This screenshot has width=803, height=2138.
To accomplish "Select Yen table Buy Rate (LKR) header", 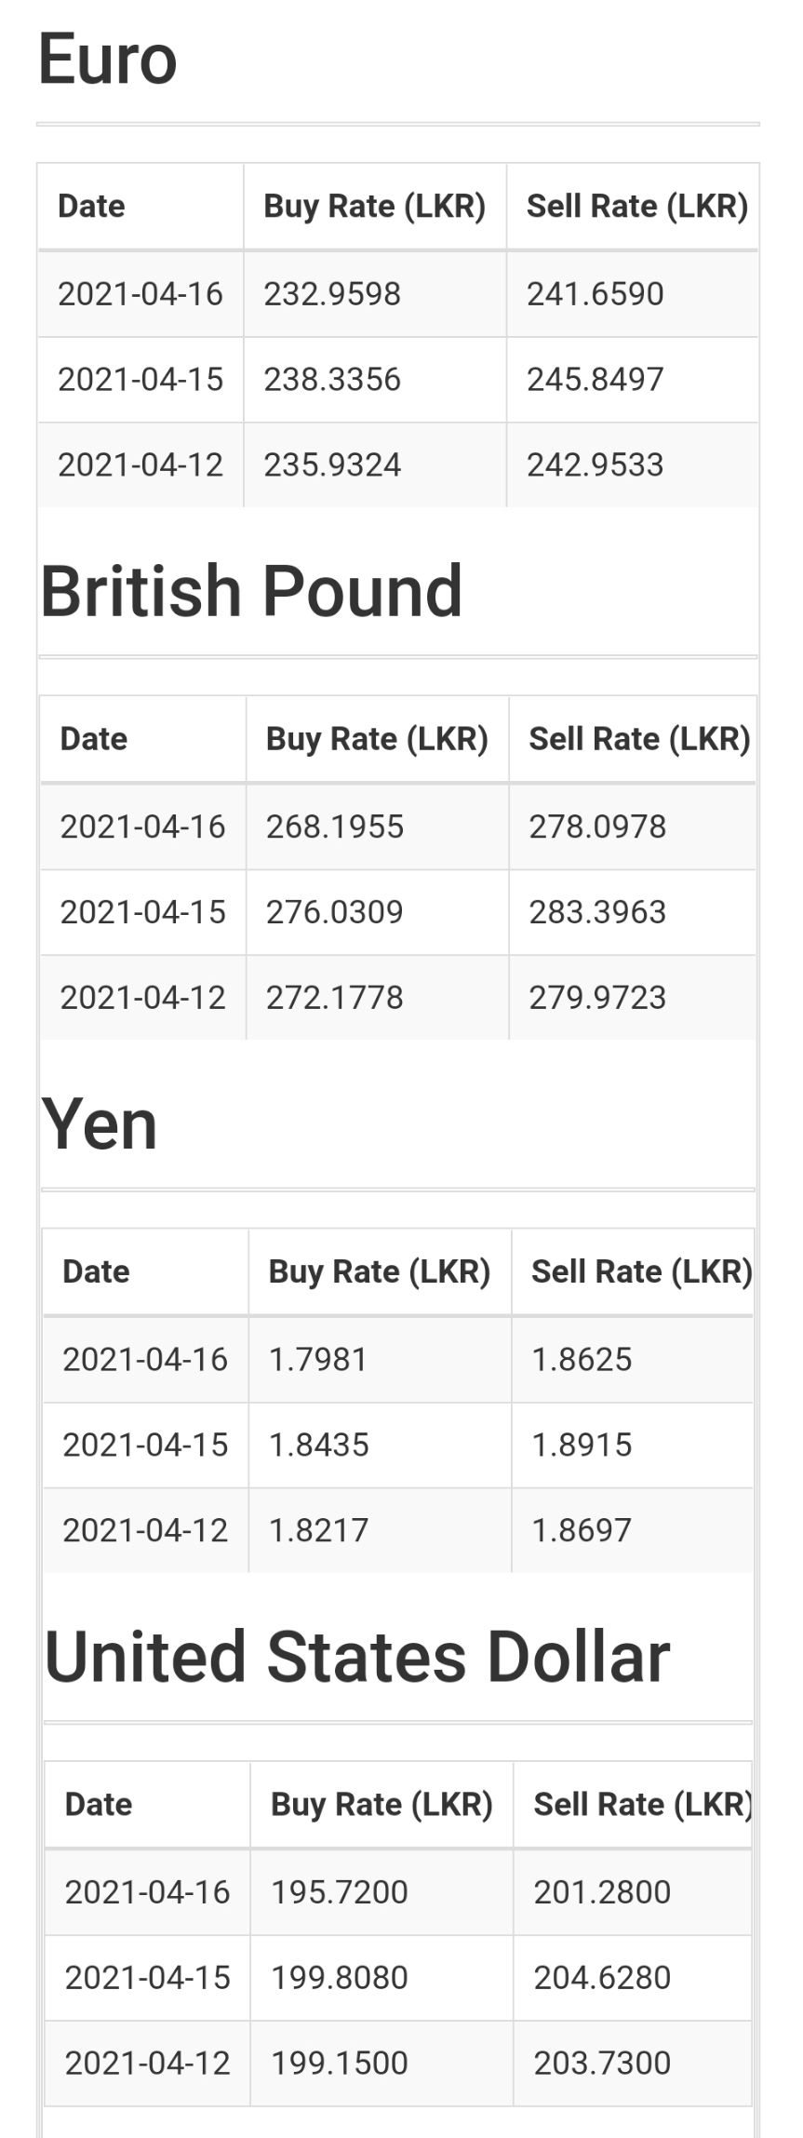I will point(380,1272).
